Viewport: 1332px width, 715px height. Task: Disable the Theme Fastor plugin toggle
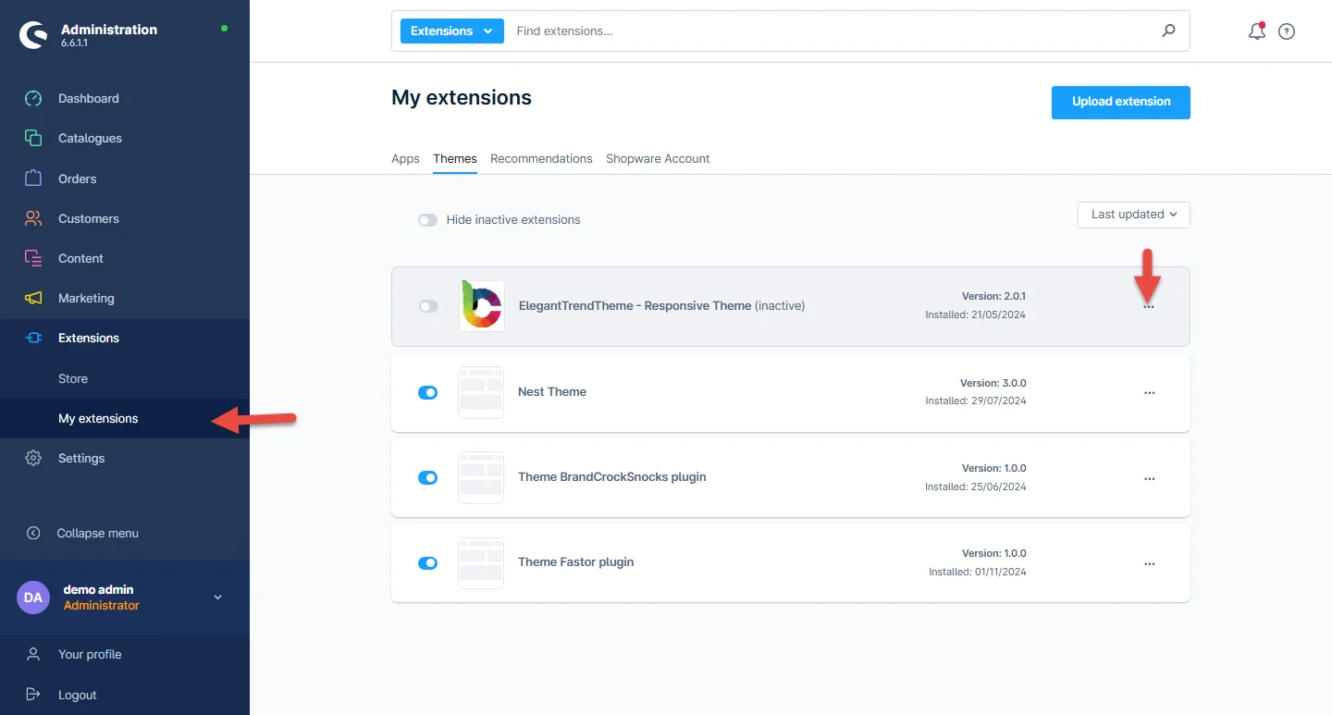tap(427, 562)
